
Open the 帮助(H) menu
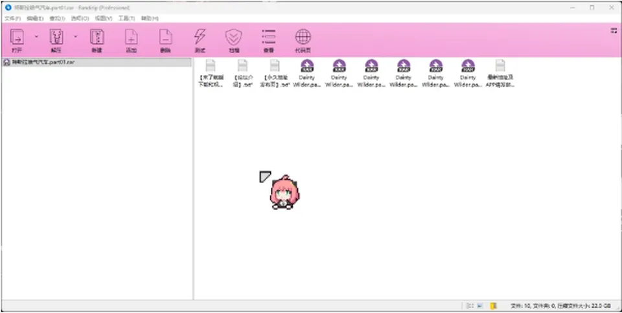(x=150, y=18)
